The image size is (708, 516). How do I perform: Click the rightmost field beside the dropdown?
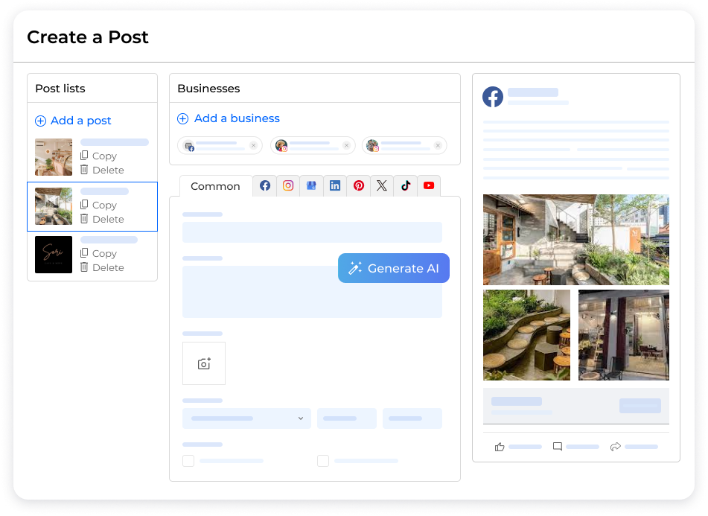click(x=412, y=418)
